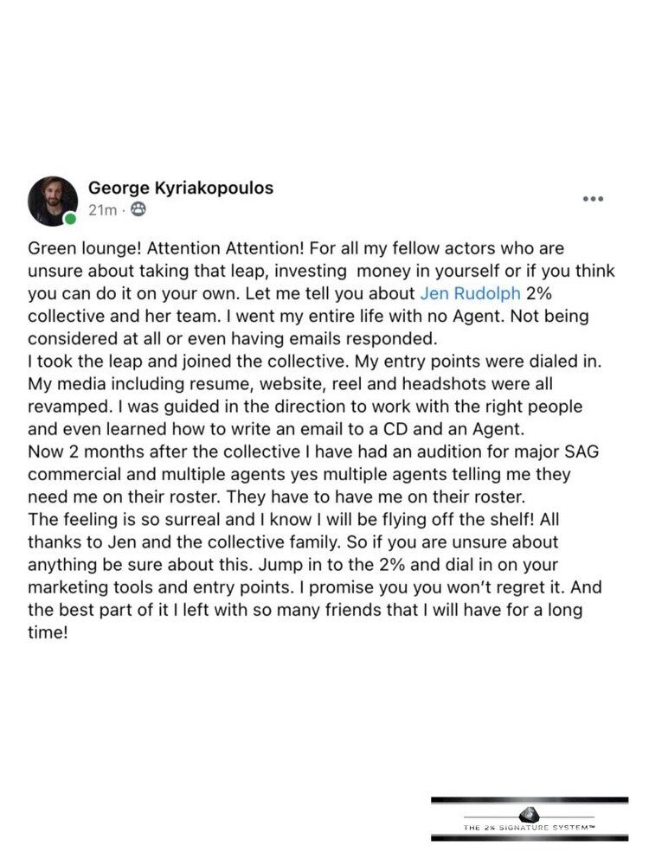Screen dimensions: 649x865
Task: Click the diamond emblem in the logo
Action: click(x=530, y=814)
